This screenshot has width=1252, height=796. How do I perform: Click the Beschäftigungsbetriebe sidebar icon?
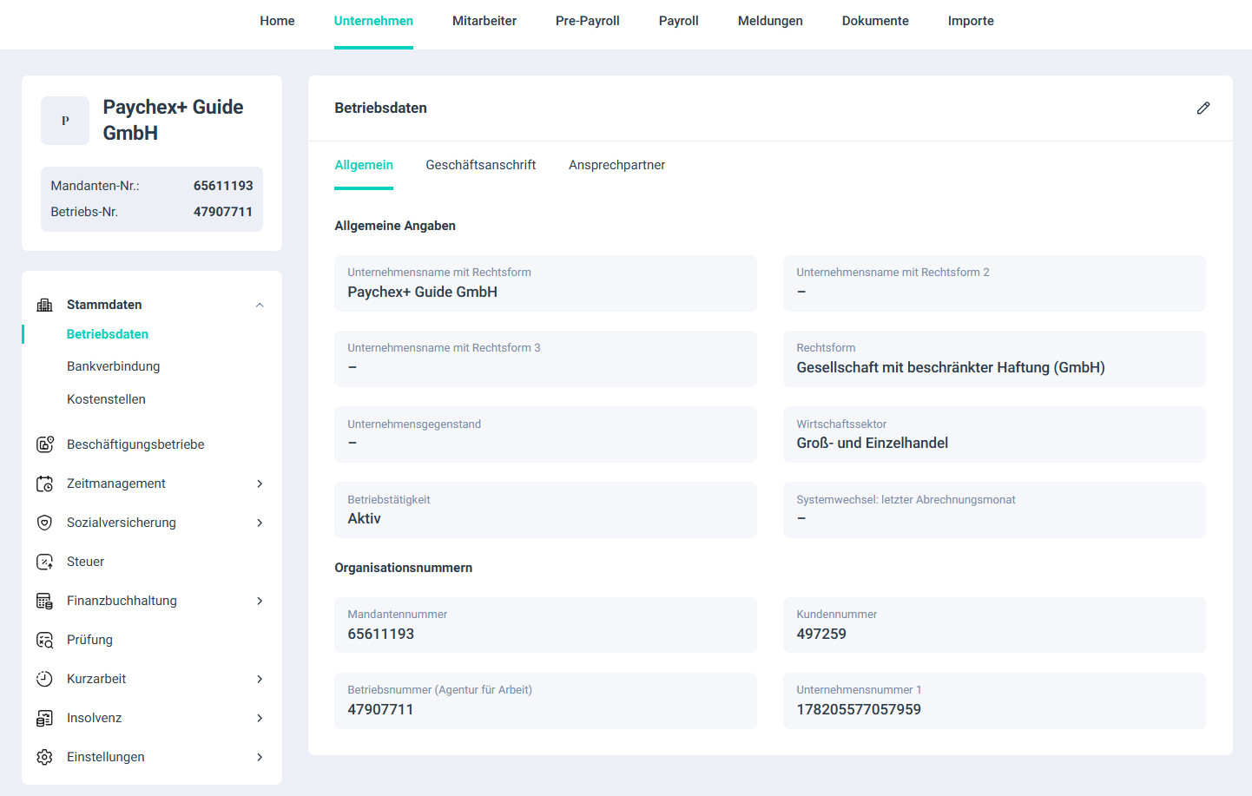pos(45,444)
